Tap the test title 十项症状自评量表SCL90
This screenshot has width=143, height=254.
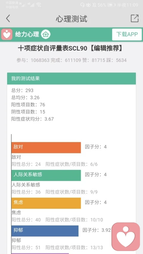(x=52, y=49)
